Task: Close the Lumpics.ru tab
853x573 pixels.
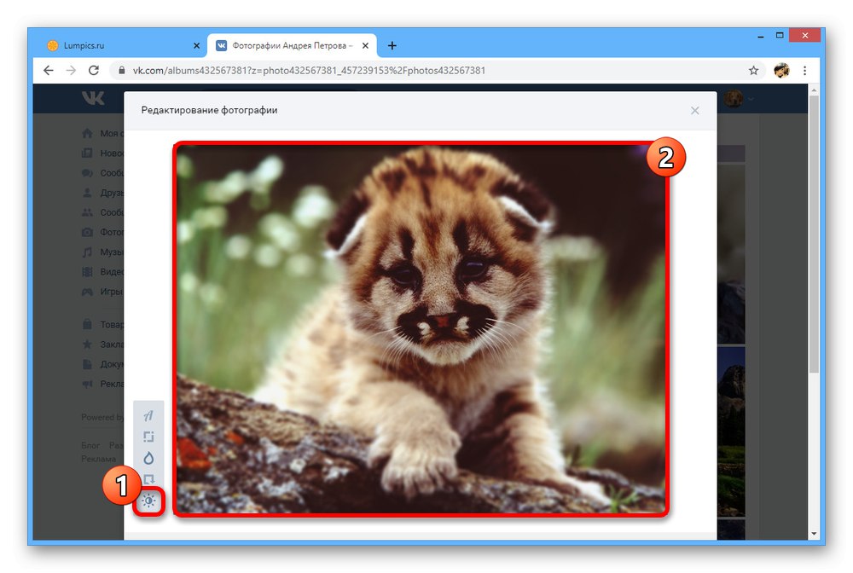Action: [196, 46]
